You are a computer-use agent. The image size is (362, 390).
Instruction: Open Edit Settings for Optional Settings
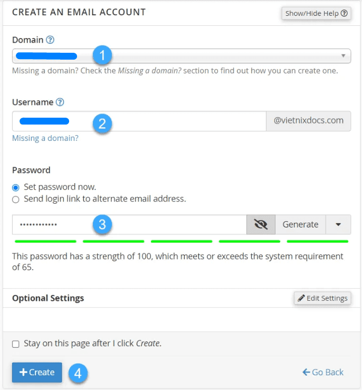(x=322, y=298)
